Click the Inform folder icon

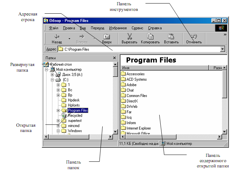pyautogui.click(x=123, y=122)
